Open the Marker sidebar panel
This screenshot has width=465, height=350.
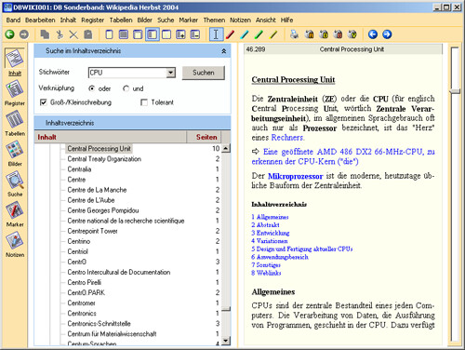coord(15,214)
